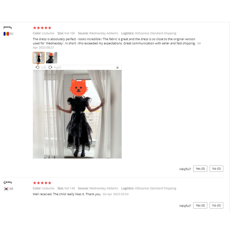Click the EU country flag icon
Viewport: 230px width, 230px height.
[x=6, y=34]
